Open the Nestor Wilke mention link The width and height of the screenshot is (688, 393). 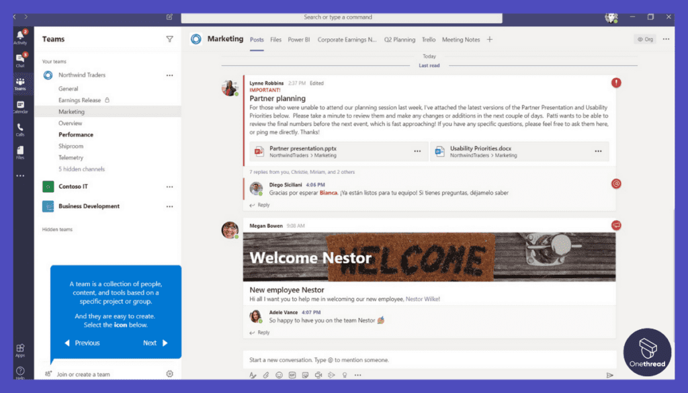(x=423, y=299)
